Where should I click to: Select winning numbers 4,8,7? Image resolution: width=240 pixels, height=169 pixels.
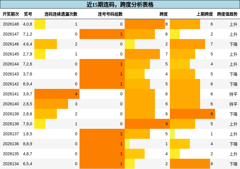click(28, 154)
